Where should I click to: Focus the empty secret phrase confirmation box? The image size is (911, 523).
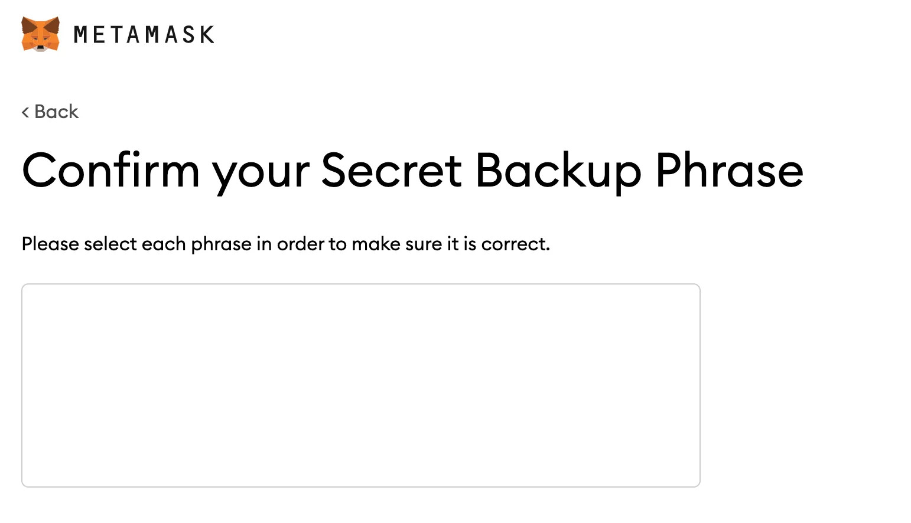tap(361, 385)
